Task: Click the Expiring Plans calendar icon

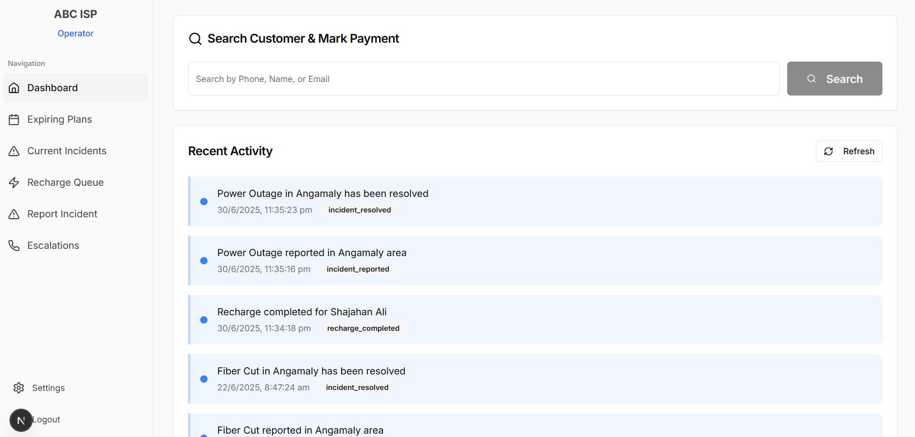Action: [x=14, y=119]
